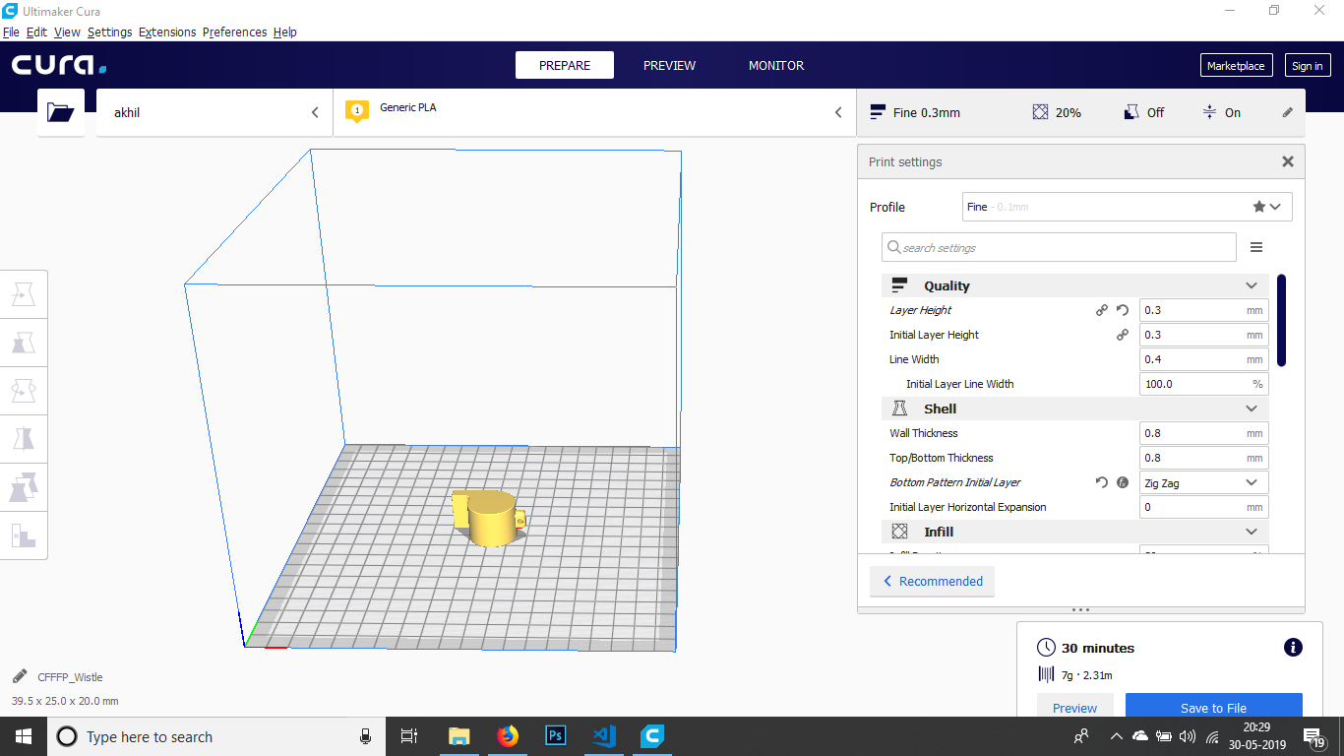Select the Scale tool in left toolbar

[24, 343]
